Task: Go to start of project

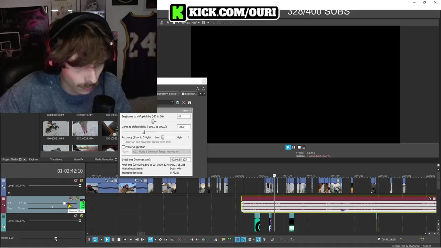Action: click(x=125, y=239)
